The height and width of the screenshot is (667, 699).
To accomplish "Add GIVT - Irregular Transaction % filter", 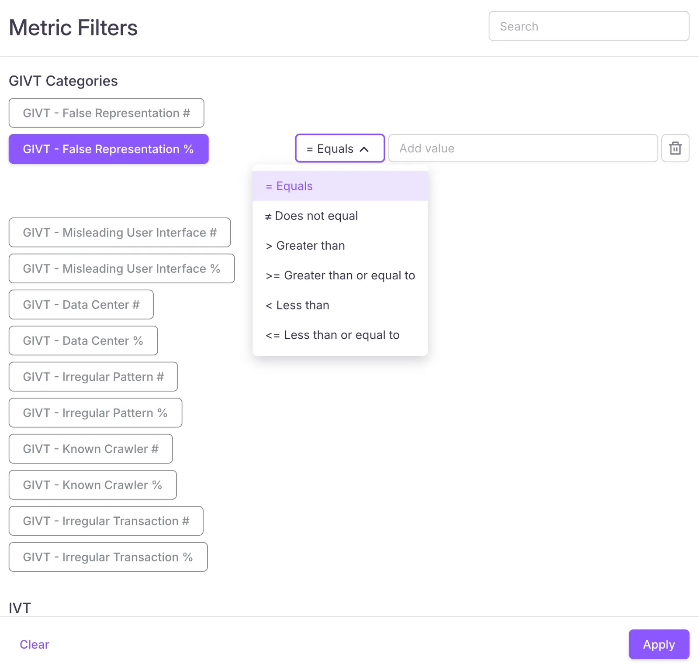I will point(108,557).
